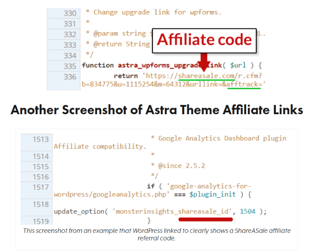This screenshot has width=330, height=251.
Task: Click the 'wordpress/googleanalytics.php' string
Action: (x=111, y=194)
